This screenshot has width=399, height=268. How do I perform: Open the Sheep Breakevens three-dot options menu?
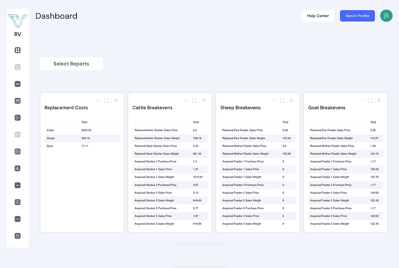274,100
